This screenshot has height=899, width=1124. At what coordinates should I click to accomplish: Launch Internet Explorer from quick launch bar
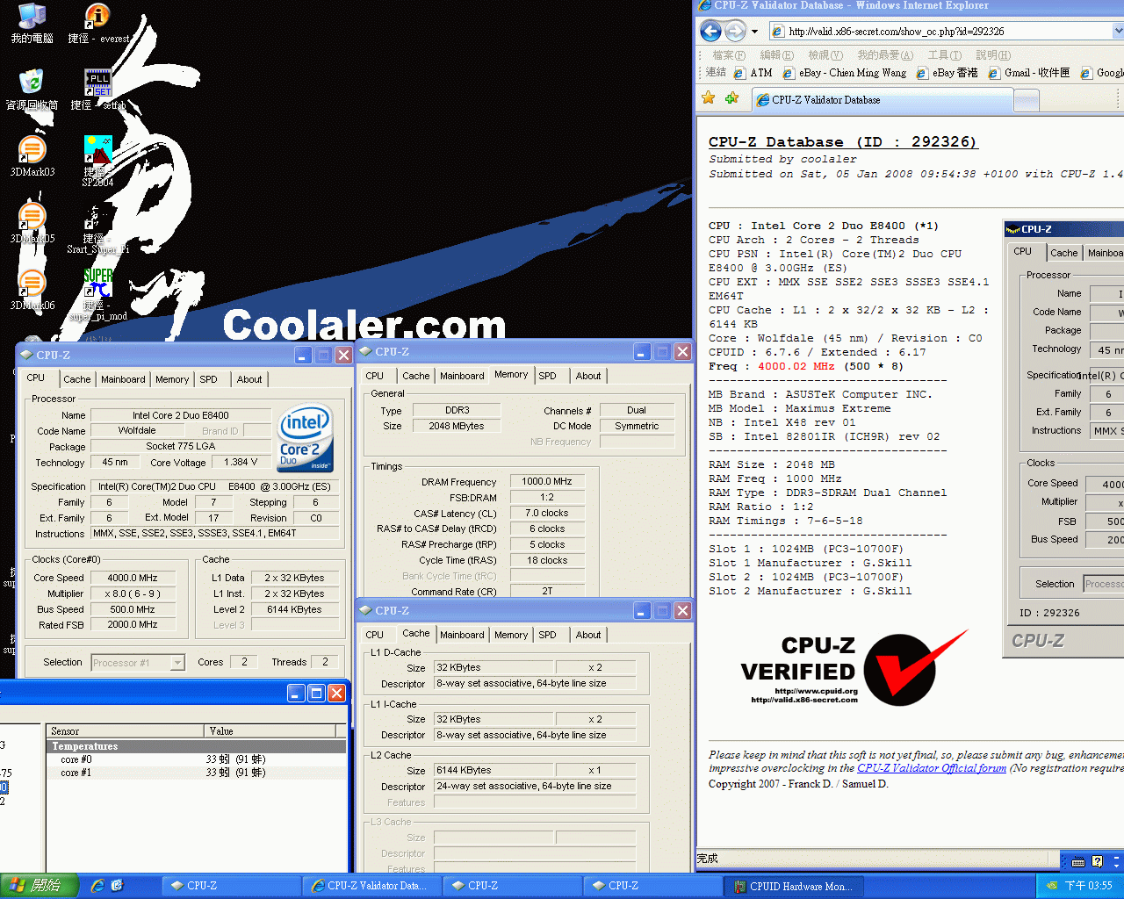coord(97,886)
